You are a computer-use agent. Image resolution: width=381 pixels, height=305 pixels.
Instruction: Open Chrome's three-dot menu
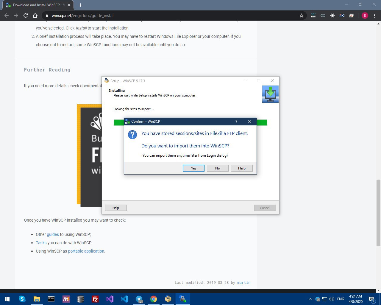[x=374, y=15]
